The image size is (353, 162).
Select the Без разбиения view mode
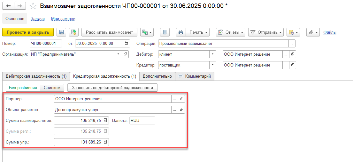point(23,88)
